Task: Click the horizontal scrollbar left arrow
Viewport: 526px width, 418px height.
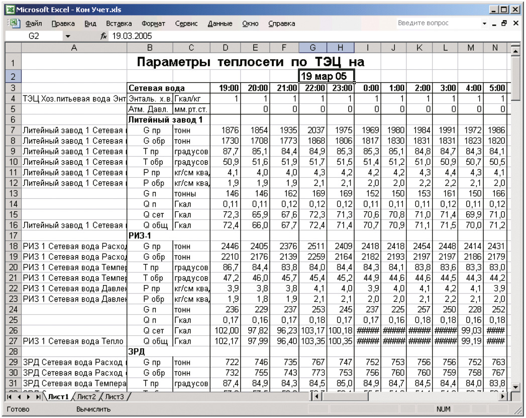Action: coord(316,397)
